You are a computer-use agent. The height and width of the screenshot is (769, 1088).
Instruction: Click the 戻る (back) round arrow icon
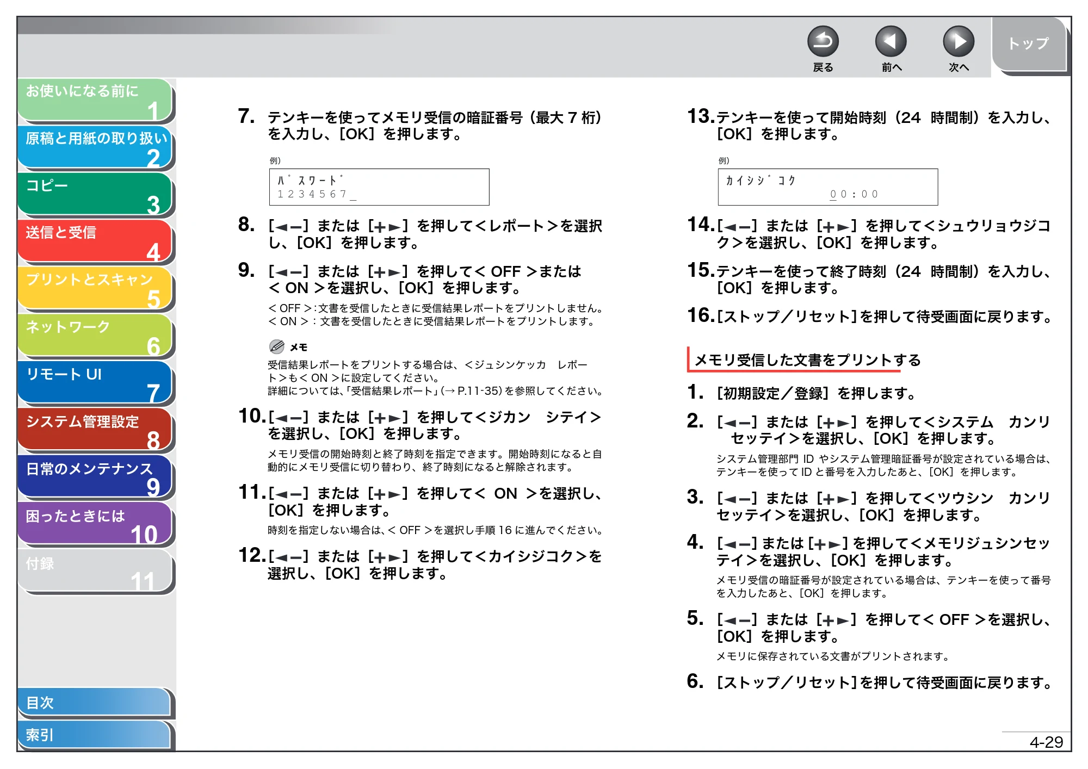[x=823, y=42]
